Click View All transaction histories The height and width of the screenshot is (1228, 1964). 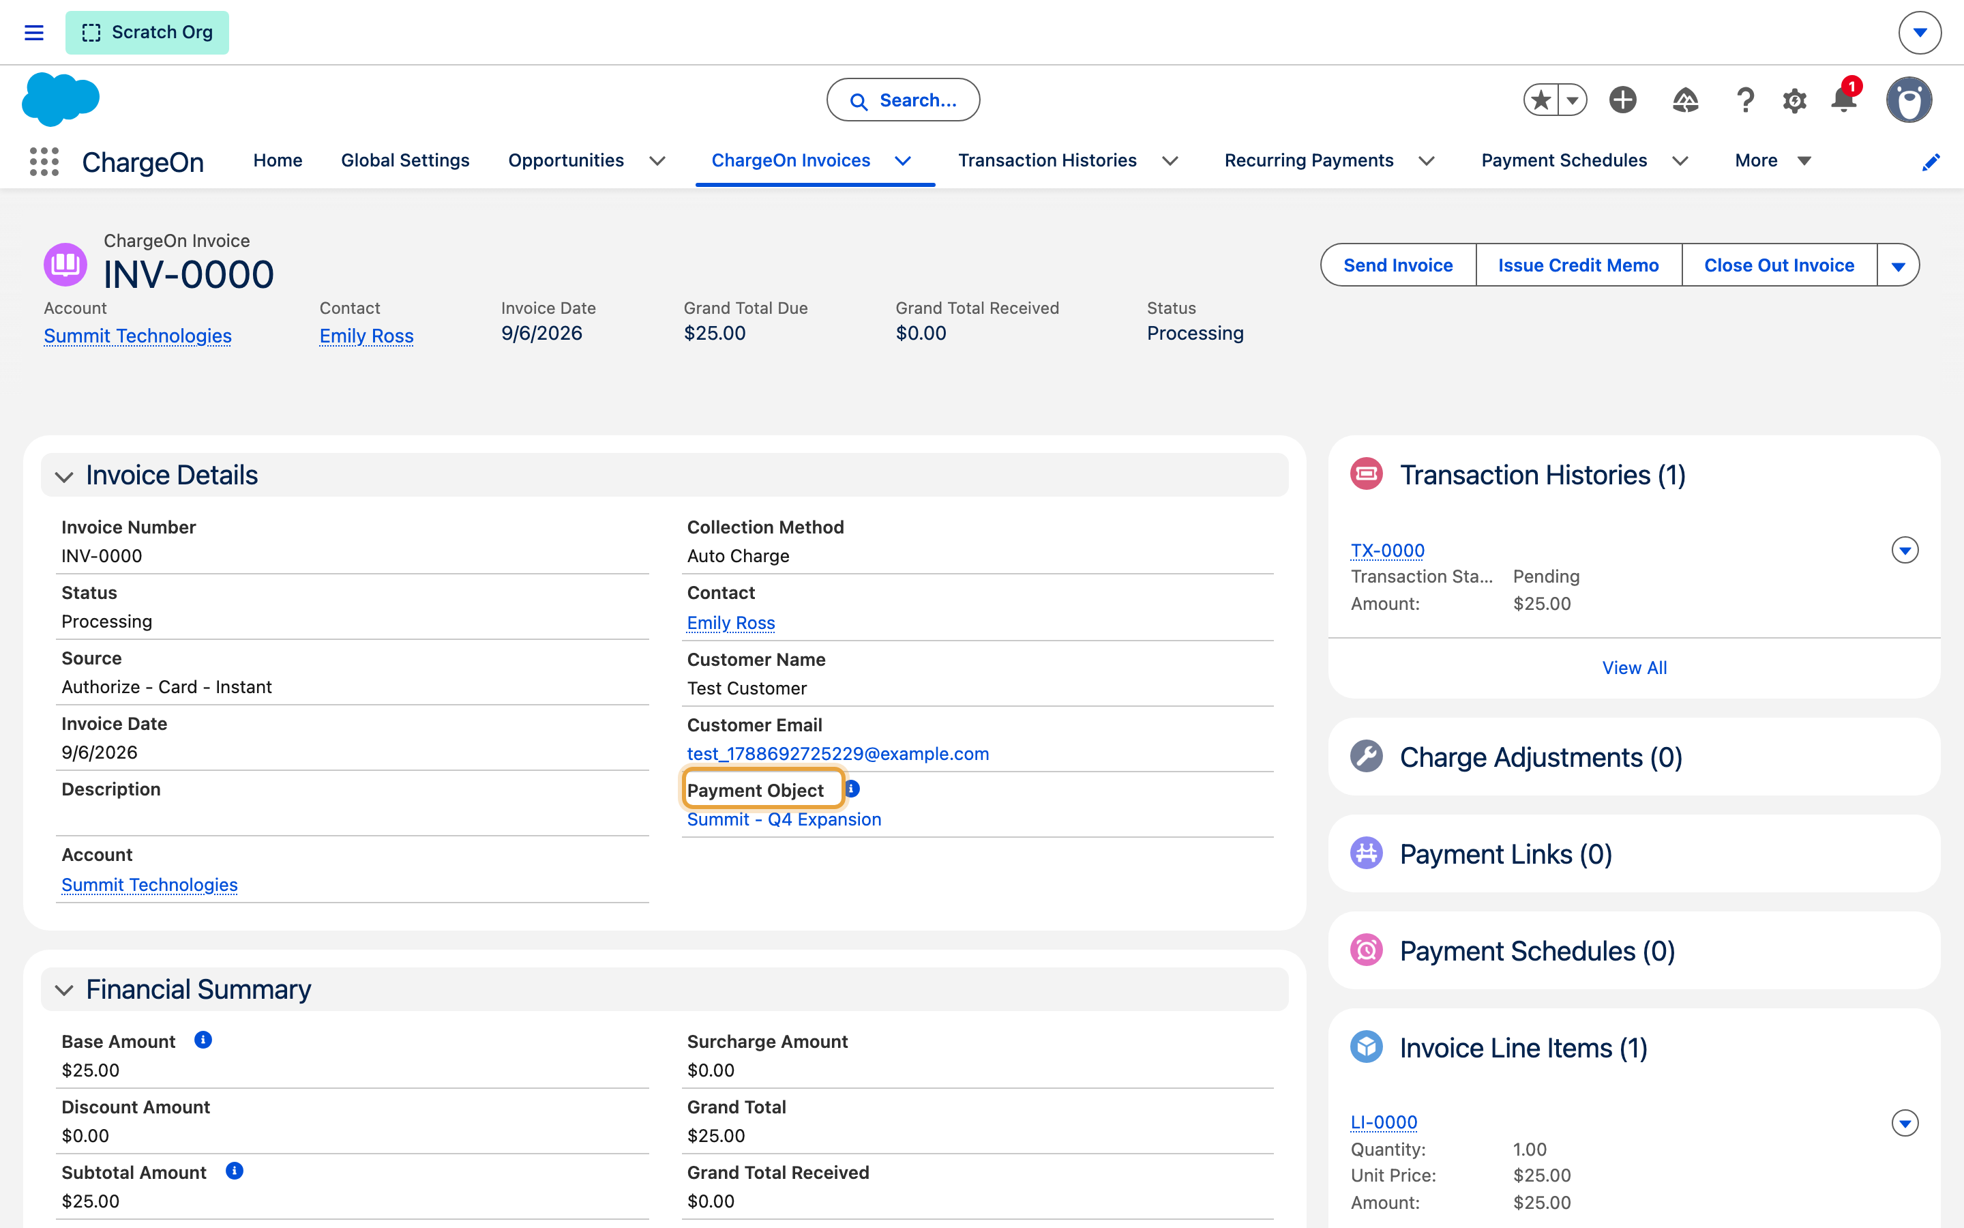click(x=1635, y=668)
